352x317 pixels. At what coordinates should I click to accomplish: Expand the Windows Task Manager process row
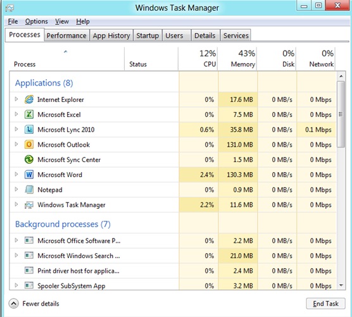pyautogui.click(x=16, y=204)
